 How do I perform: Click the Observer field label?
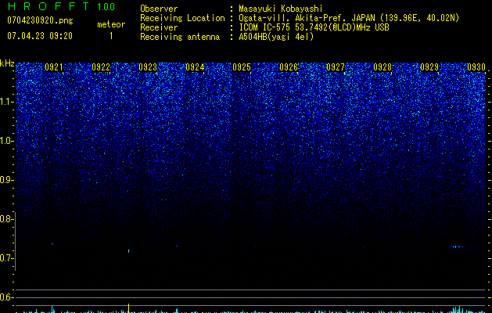(x=159, y=9)
